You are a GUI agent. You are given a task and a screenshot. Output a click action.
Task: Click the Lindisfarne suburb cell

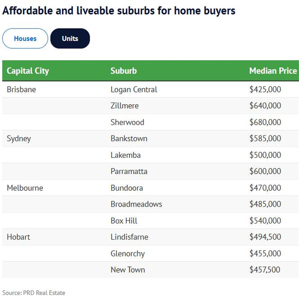[129, 237]
